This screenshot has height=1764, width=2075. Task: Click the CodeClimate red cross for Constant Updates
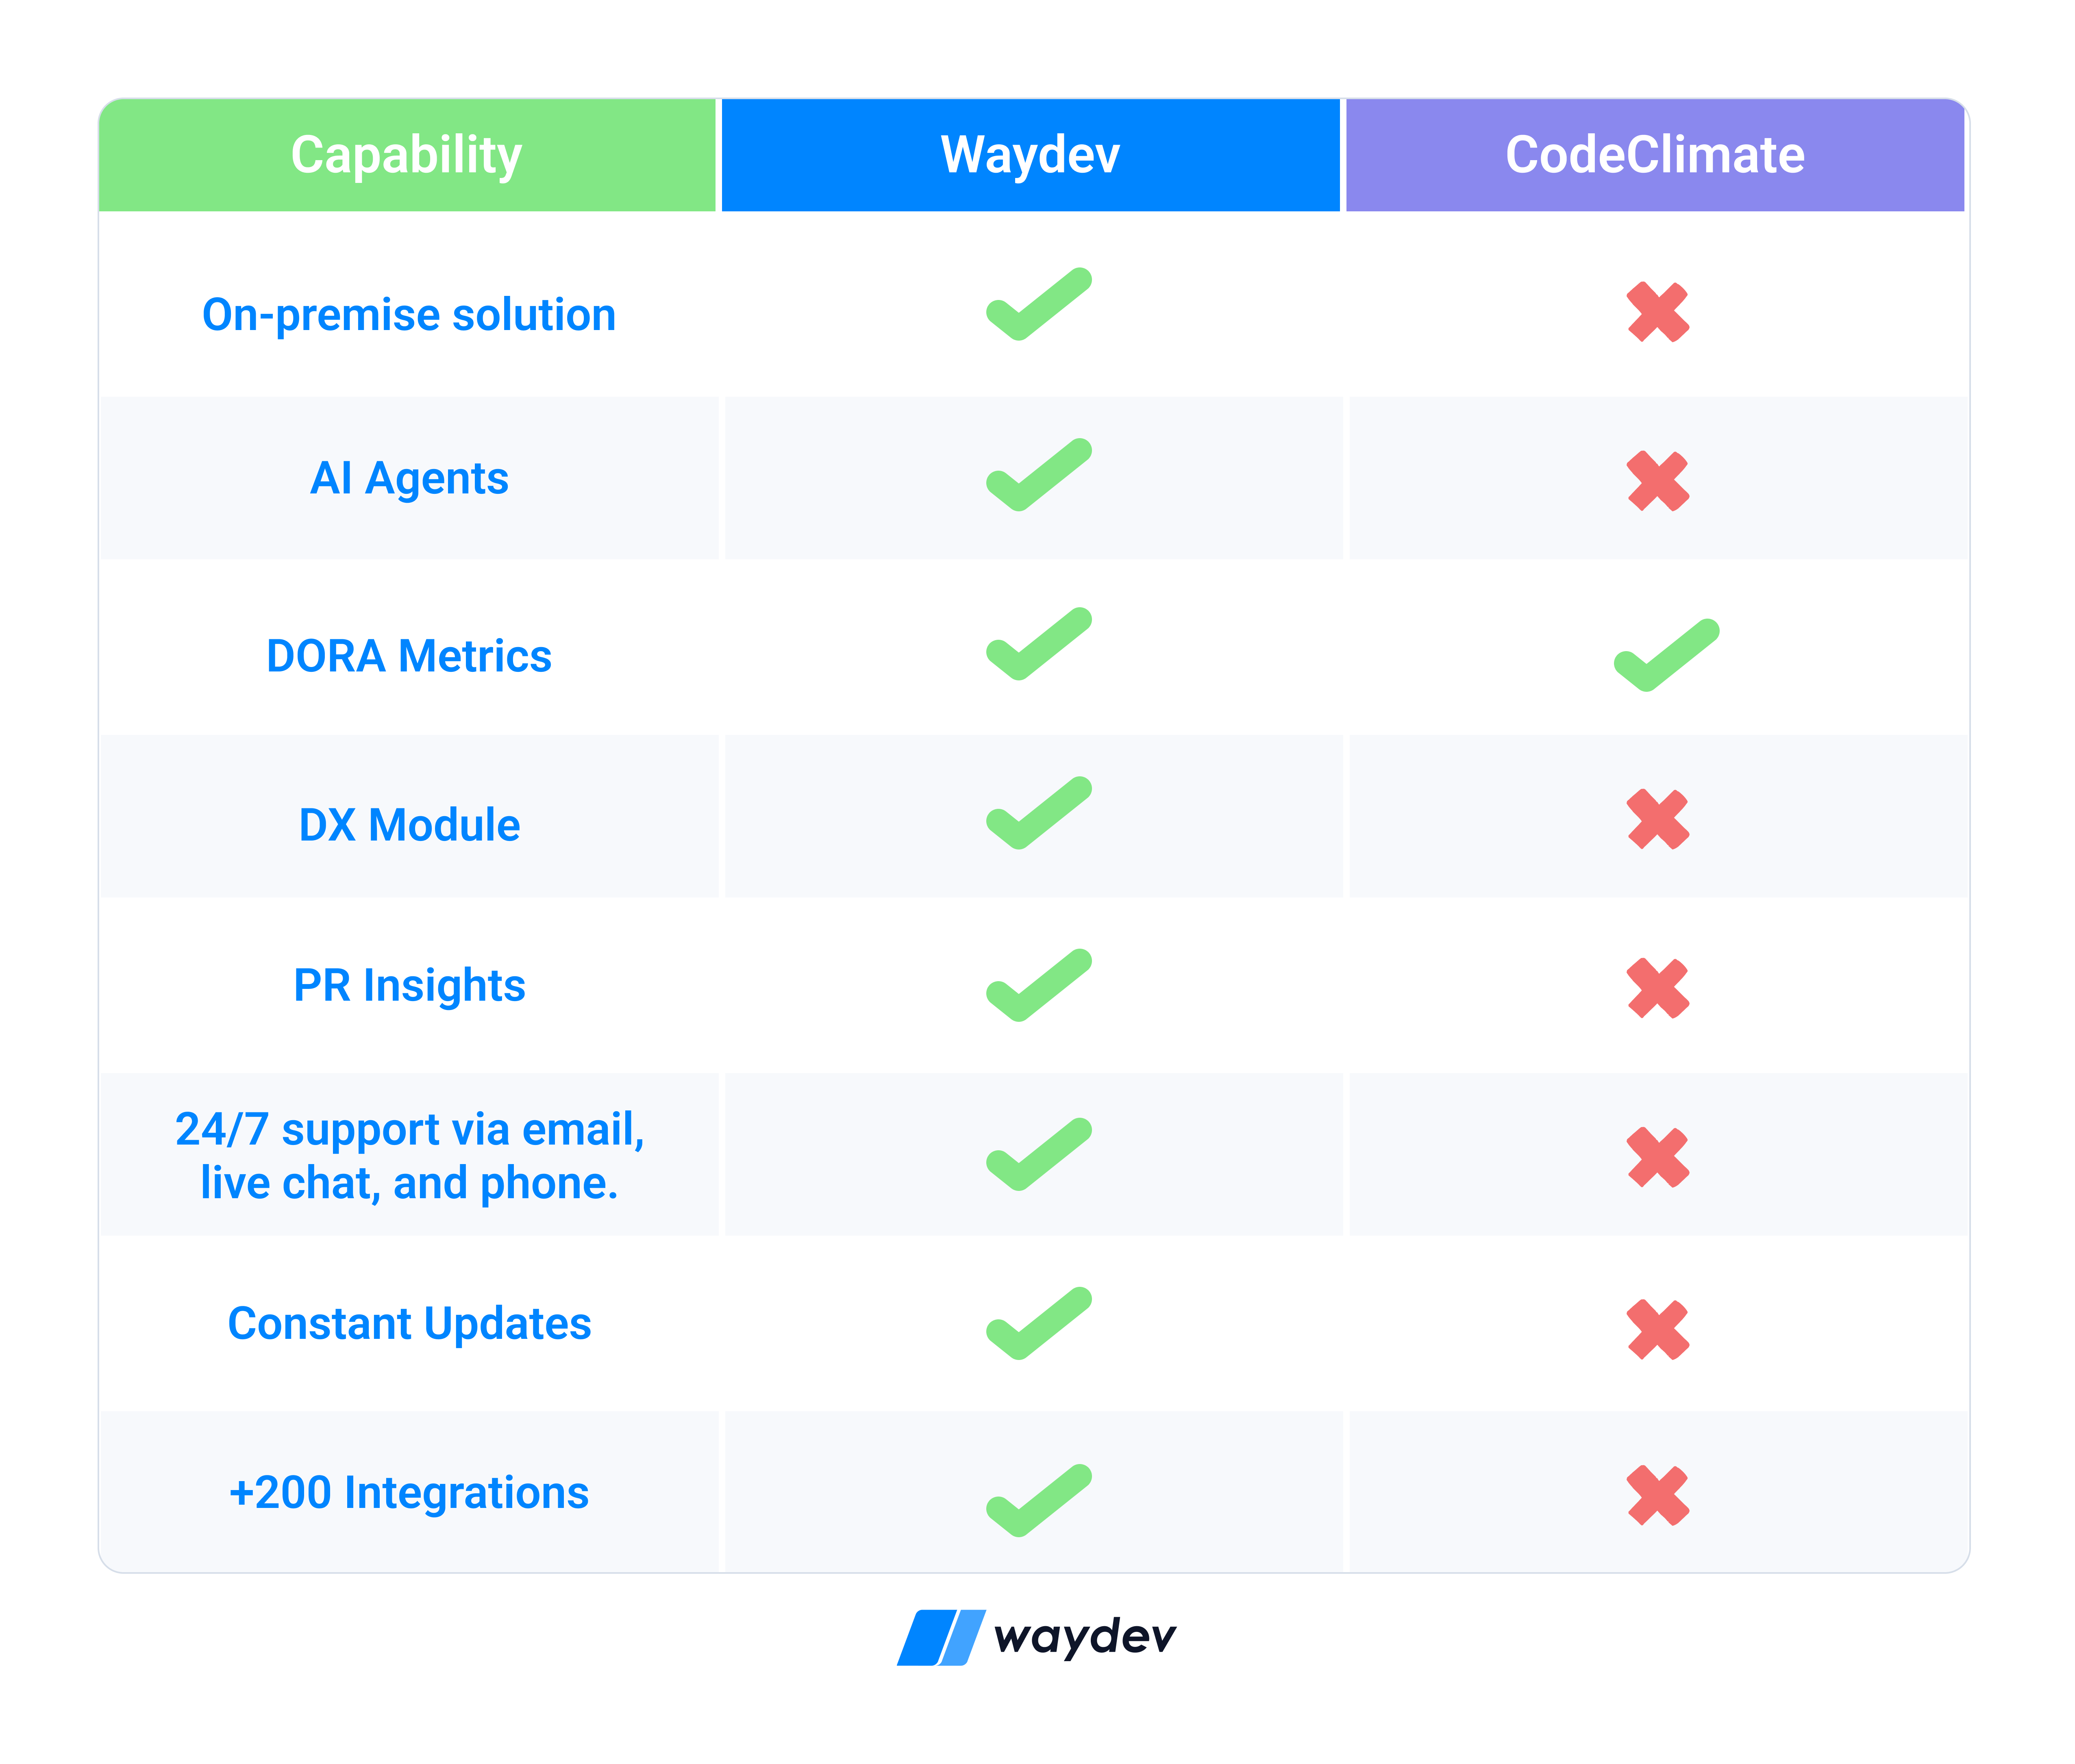[1657, 1329]
